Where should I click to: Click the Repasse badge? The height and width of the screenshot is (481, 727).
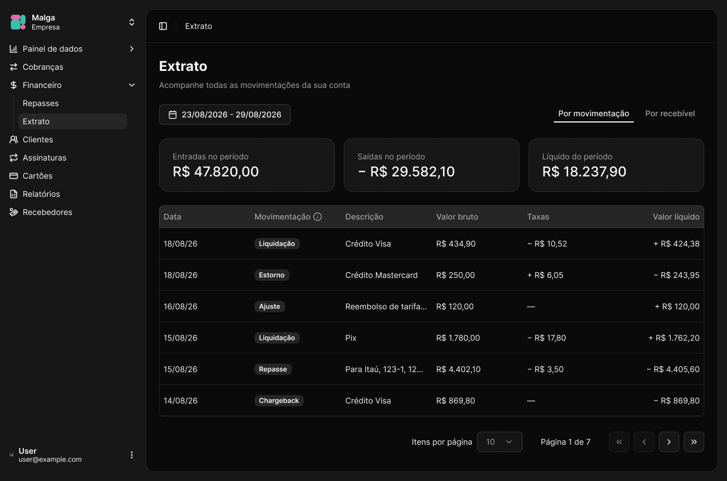pyautogui.click(x=273, y=369)
